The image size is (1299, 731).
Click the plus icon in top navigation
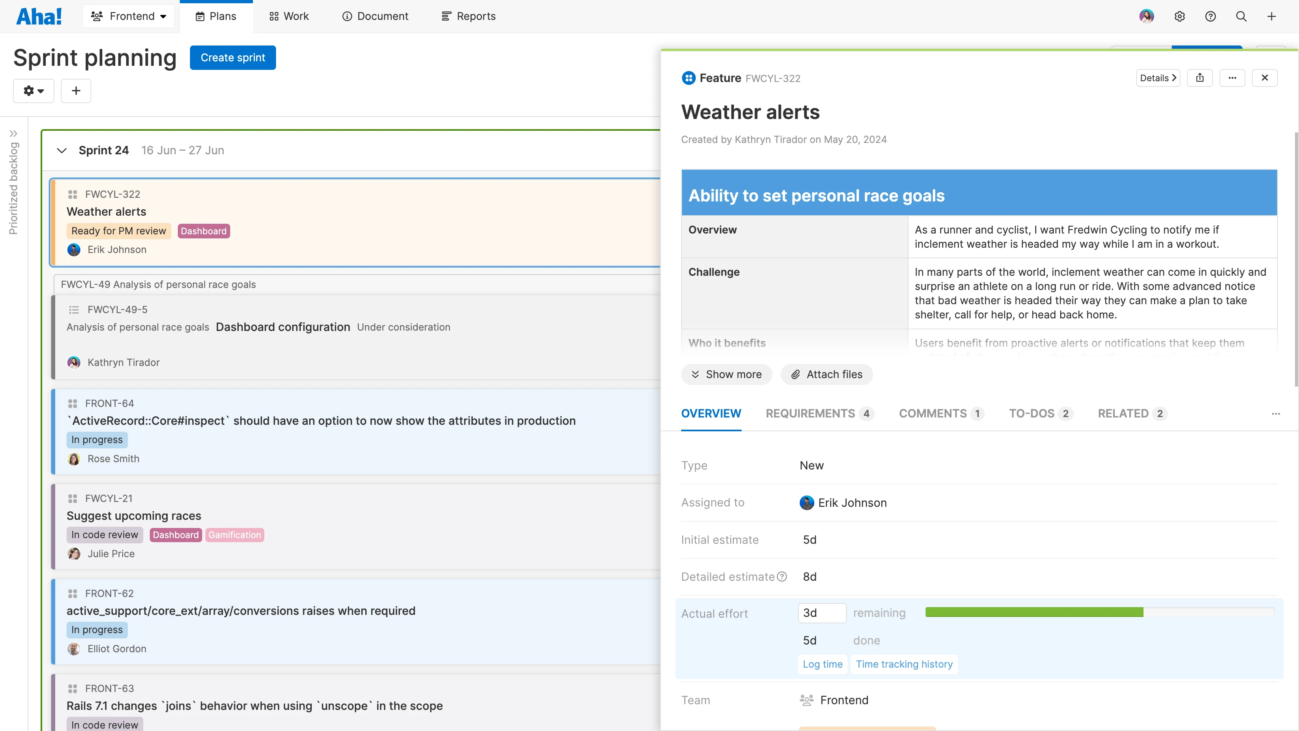click(1271, 16)
